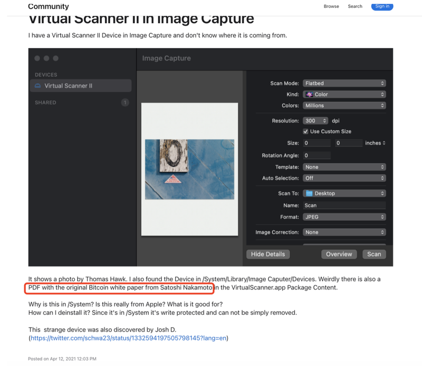Open the Colors Millions dropdown
Image resolution: width=422 pixels, height=368 pixels.
[344, 105]
